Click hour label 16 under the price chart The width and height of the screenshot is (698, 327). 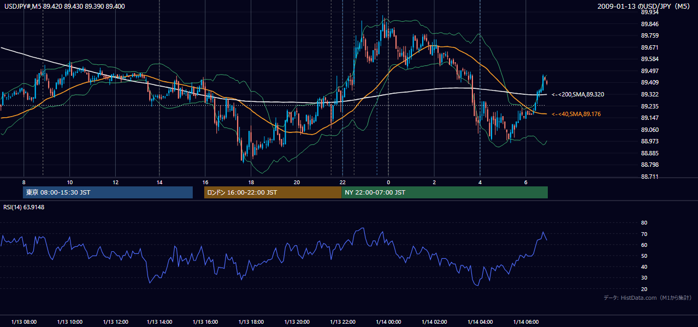coord(205,182)
